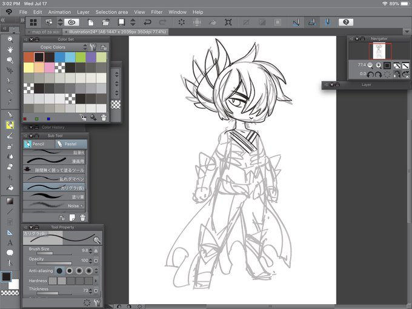412x309 pixels.
Task: Open the Copic Colors set dropdown
Action: [x=85, y=47]
